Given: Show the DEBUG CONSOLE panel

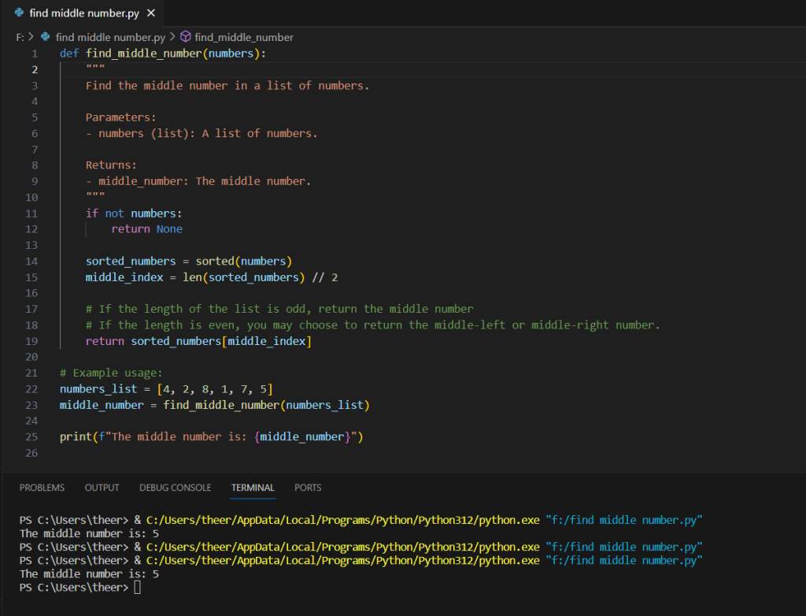Looking at the screenshot, I should [x=175, y=488].
